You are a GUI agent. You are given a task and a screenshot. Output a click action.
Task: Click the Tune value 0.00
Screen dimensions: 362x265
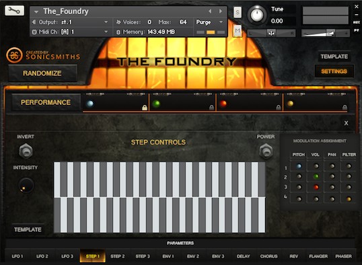click(277, 22)
